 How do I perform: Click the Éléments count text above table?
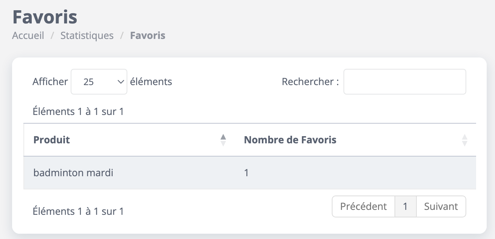(x=78, y=112)
